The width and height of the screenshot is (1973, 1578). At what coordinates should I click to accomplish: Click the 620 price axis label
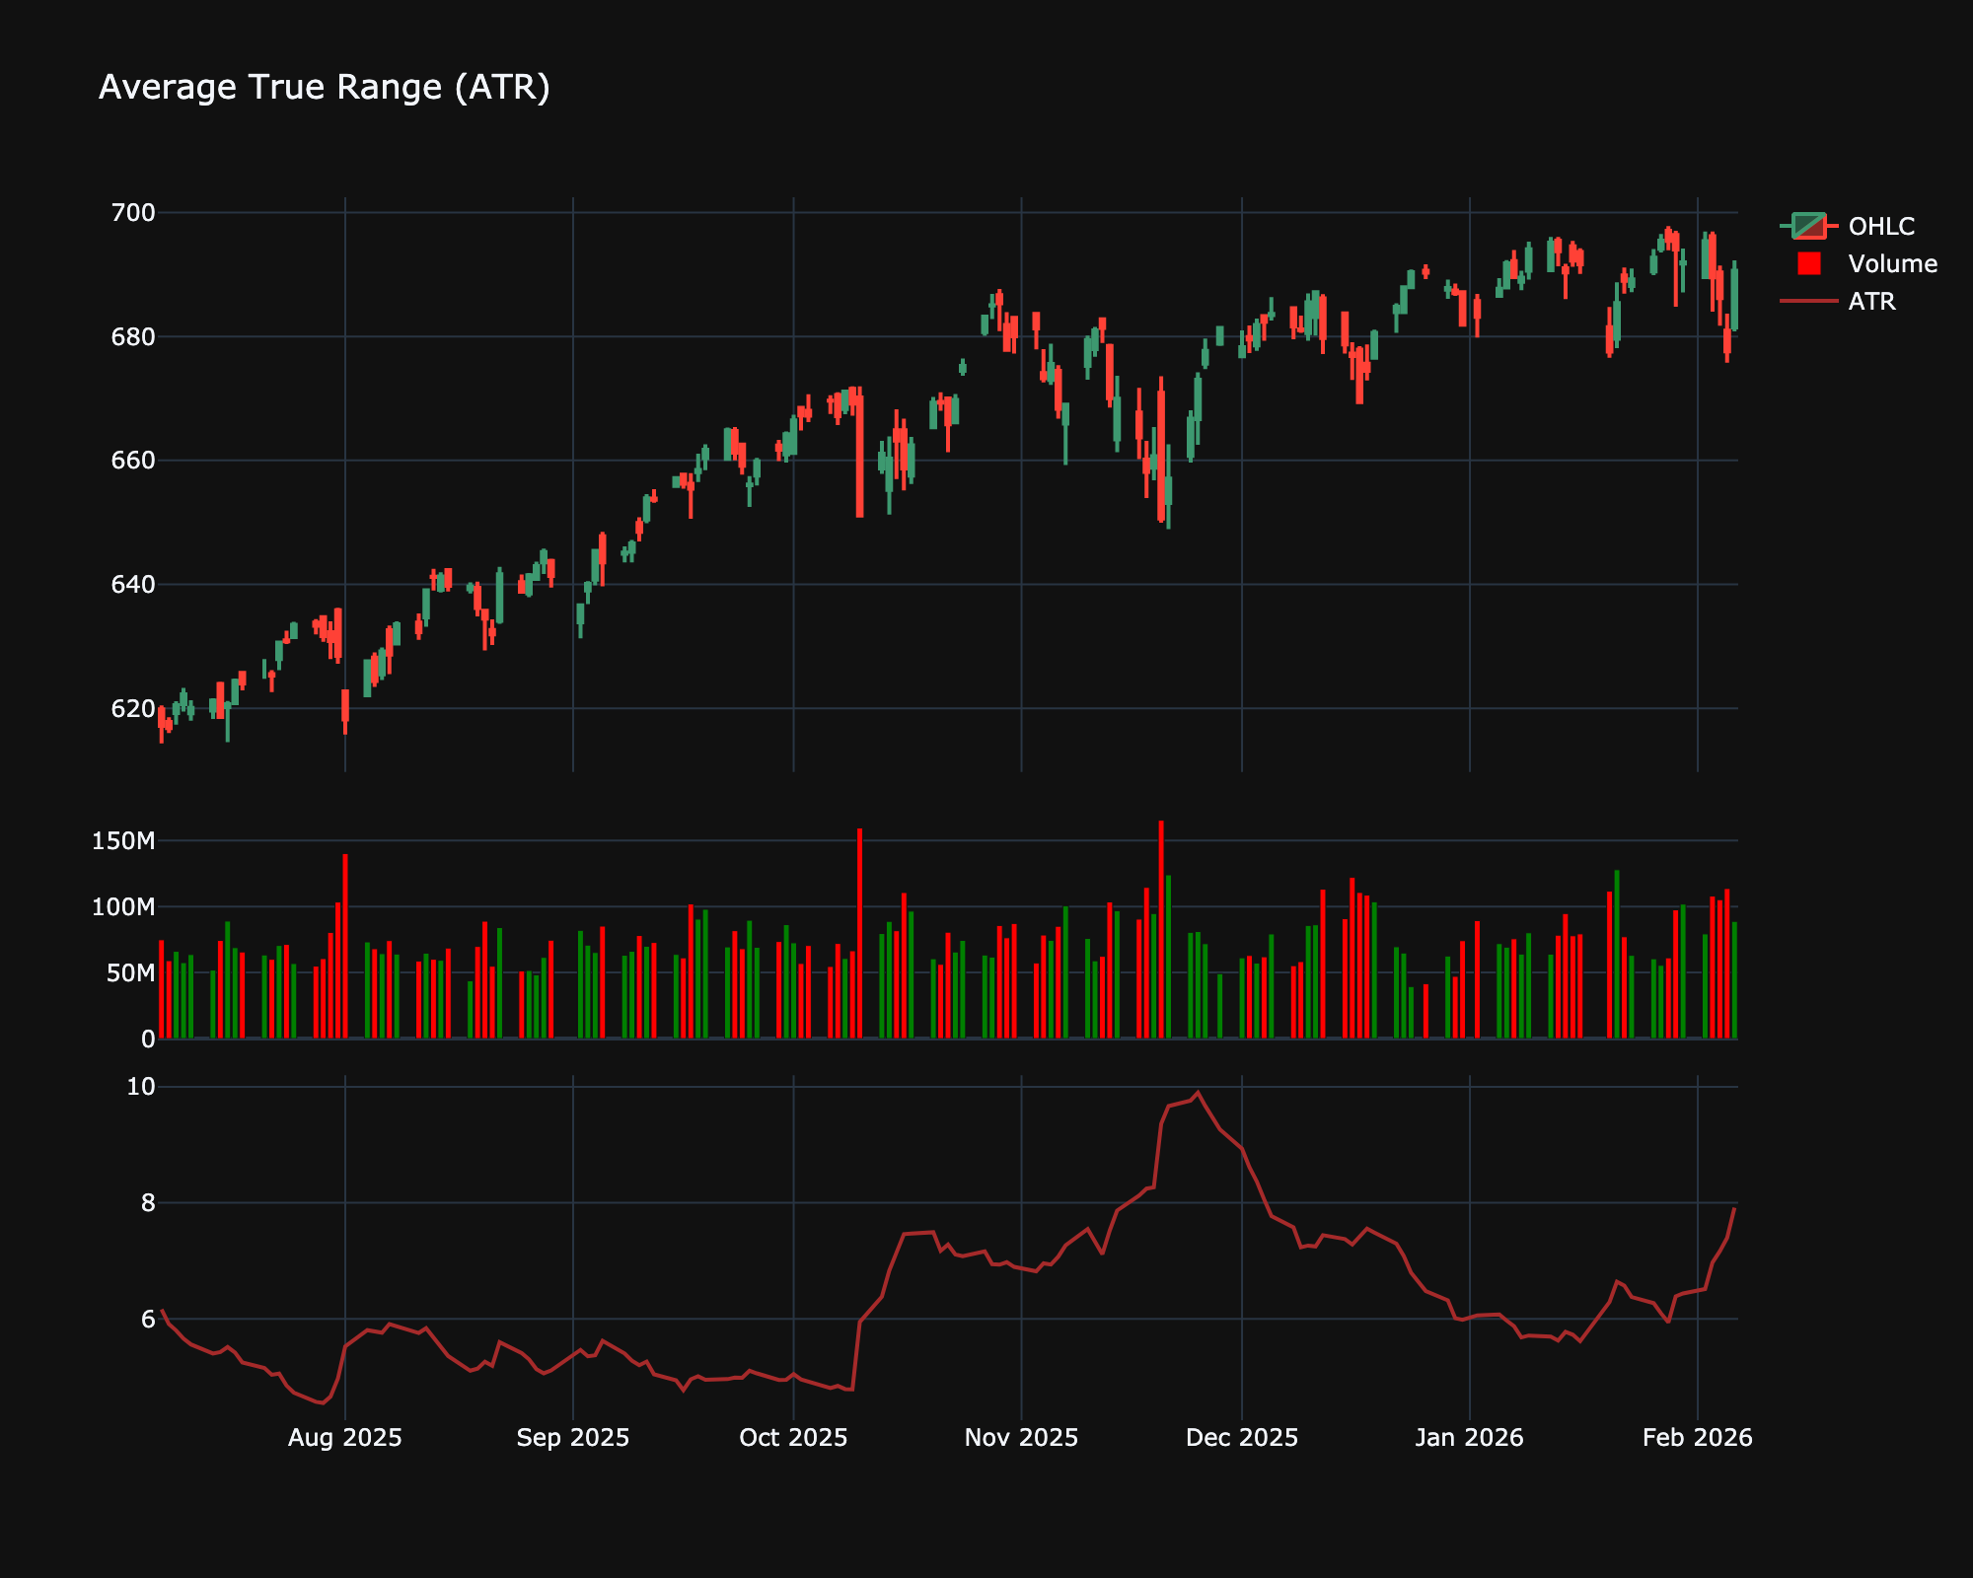pyautogui.click(x=134, y=708)
